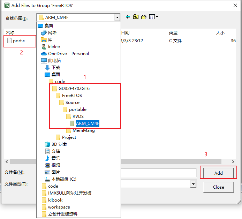Click the green Back navigation arrow
Screen dimensions: 242x219
pyautogui.click(x=128, y=17)
